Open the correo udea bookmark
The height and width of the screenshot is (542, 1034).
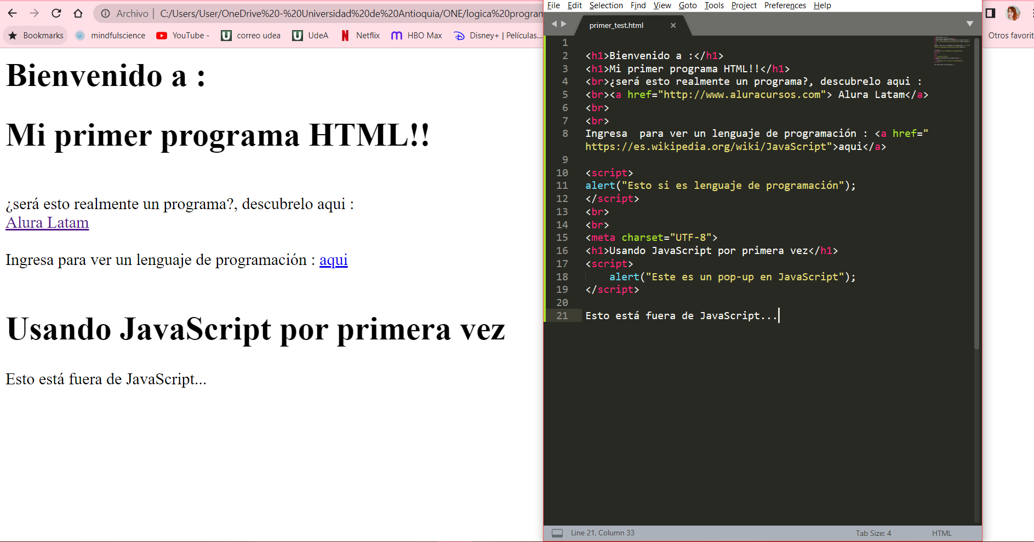click(251, 36)
